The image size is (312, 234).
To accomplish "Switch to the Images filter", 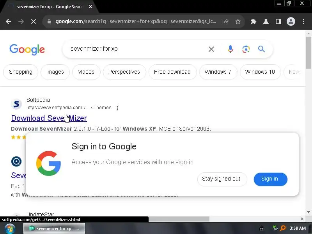I will click(55, 72).
